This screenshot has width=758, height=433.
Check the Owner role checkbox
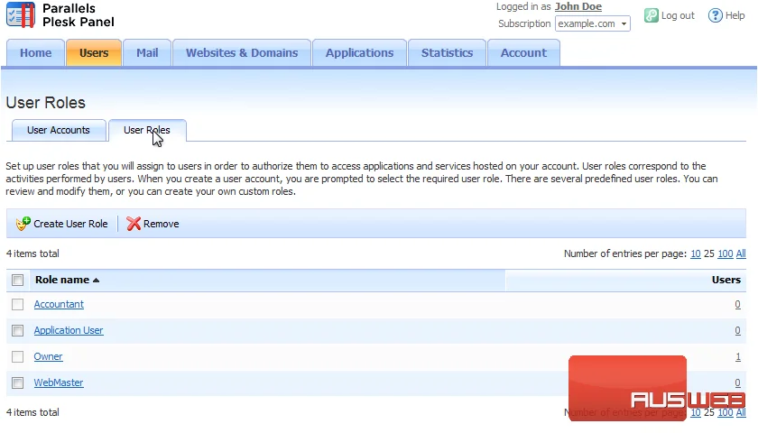pyautogui.click(x=18, y=356)
